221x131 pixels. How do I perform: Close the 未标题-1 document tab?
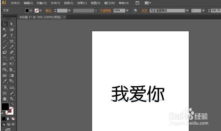click(x=64, y=17)
